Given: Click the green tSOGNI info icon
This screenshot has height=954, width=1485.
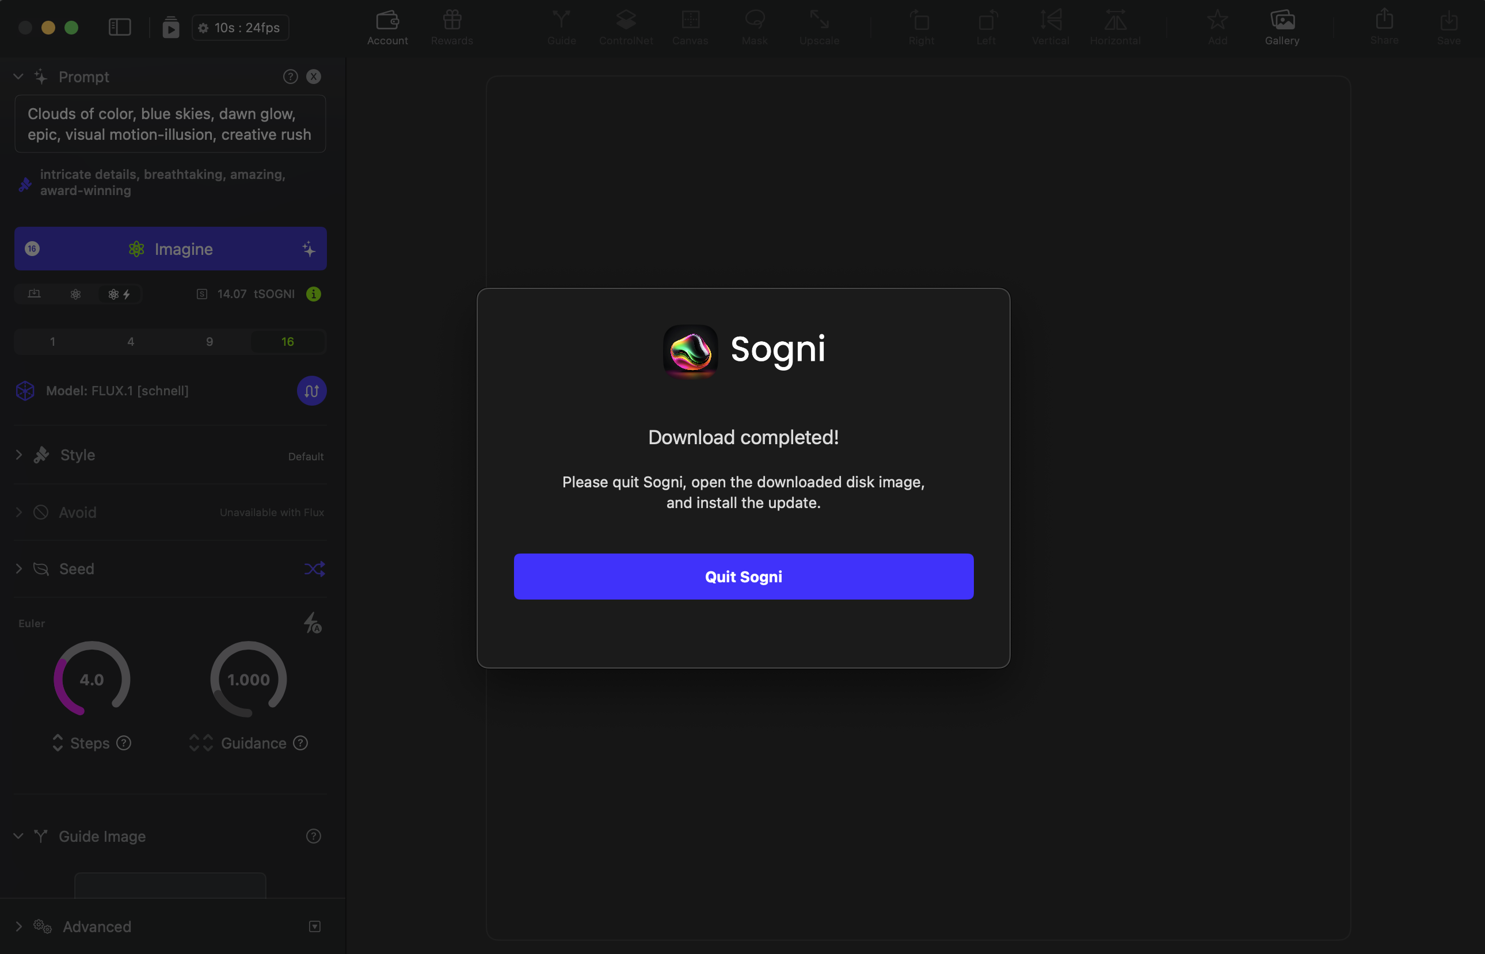Looking at the screenshot, I should pos(314,293).
